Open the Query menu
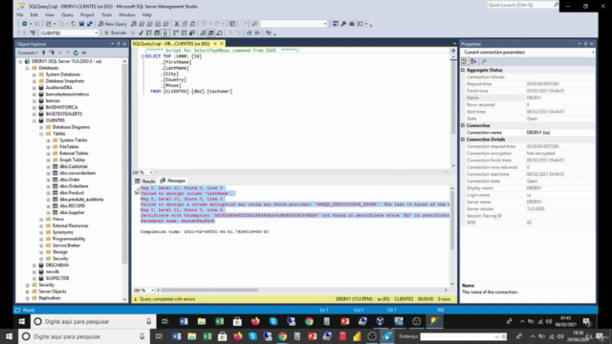 pyautogui.click(x=67, y=15)
